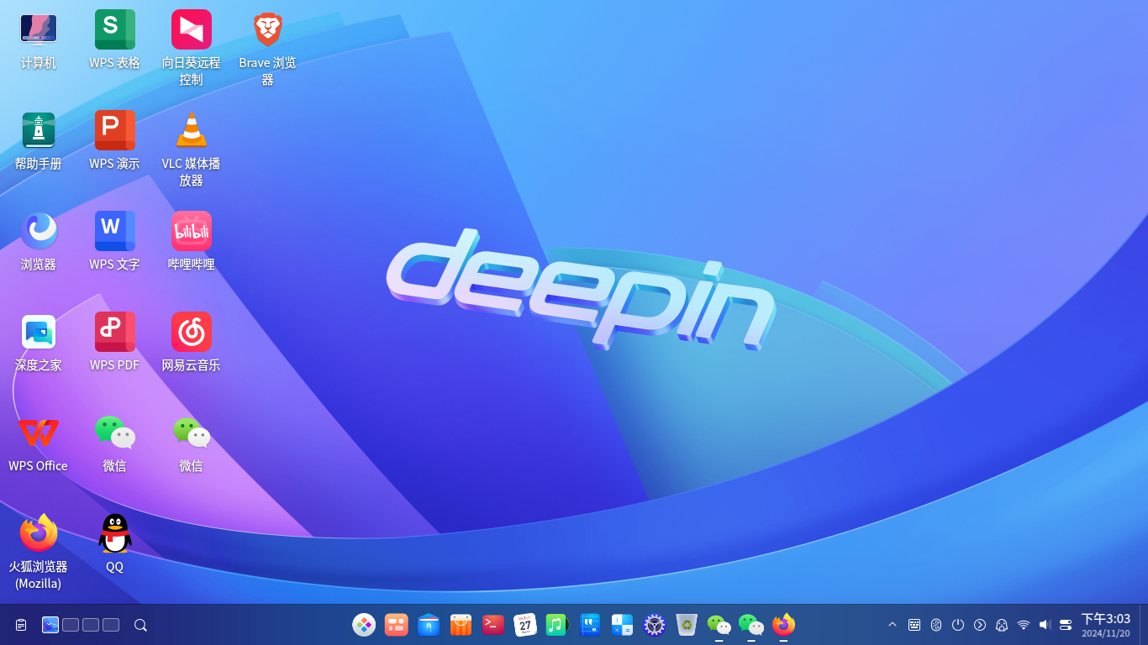
Task: Switch to the third workspace
Action: point(91,625)
